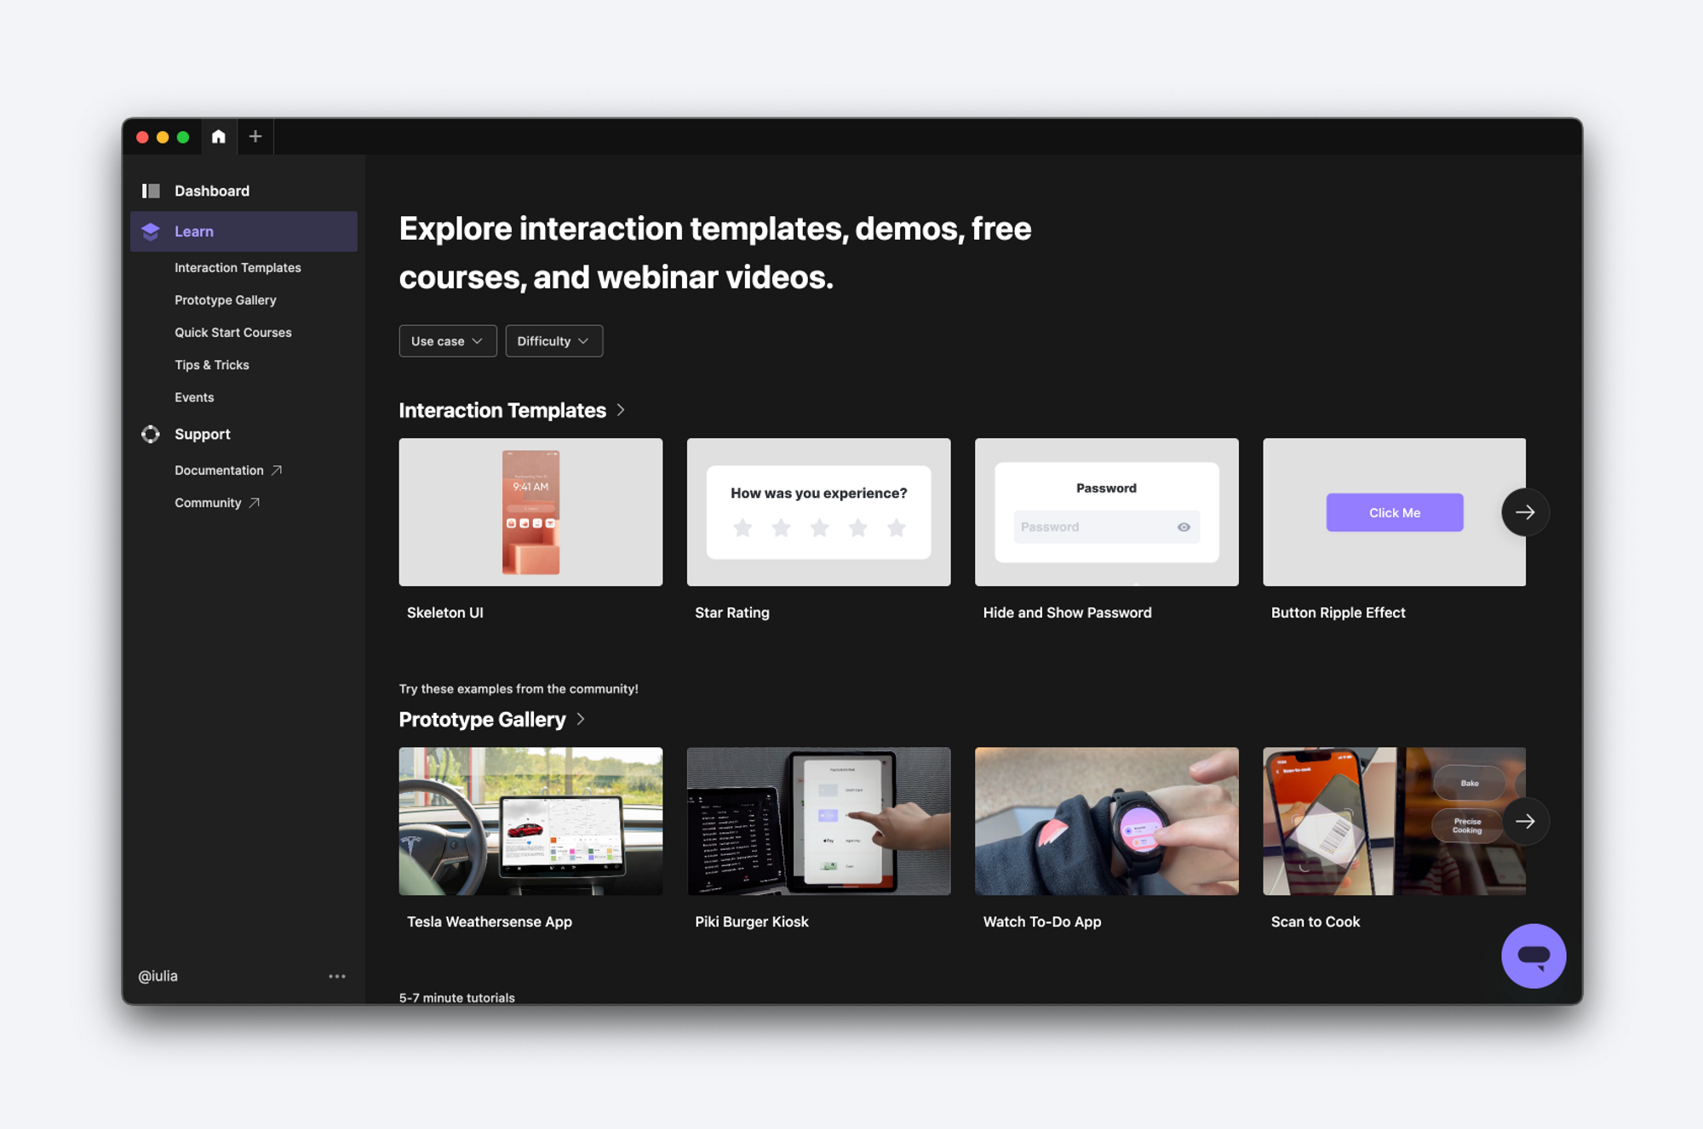The image size is (1703, 1129).
Task: Expand Prototype Gallery heading chevron
Action: coord(581,719)
